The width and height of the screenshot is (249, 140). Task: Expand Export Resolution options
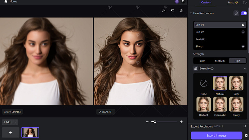pyautogui.click(x=245, y=126)
